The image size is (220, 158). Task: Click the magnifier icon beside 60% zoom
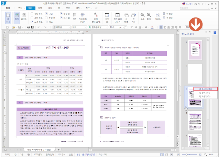click(x=206, y=155)
